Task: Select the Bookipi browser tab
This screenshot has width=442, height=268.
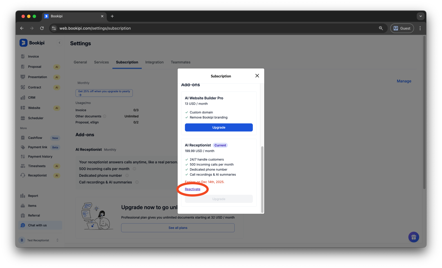Action: coord(74,16)
